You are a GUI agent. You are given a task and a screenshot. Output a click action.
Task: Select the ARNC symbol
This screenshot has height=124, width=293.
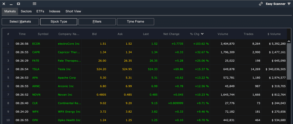(36, 86)
